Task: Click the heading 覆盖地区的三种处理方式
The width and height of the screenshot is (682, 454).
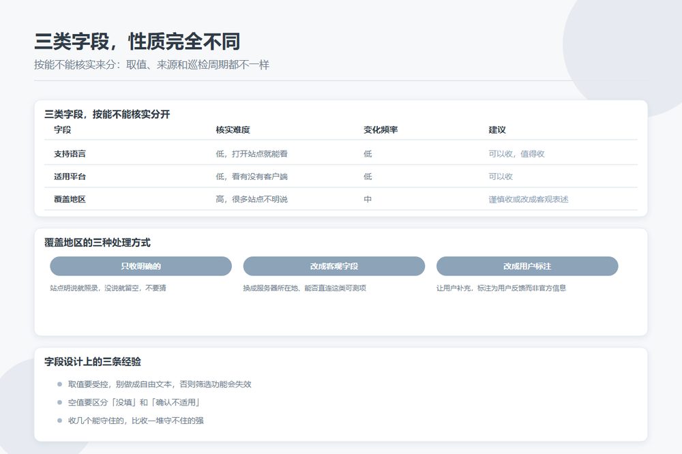Action: point(98,243)
